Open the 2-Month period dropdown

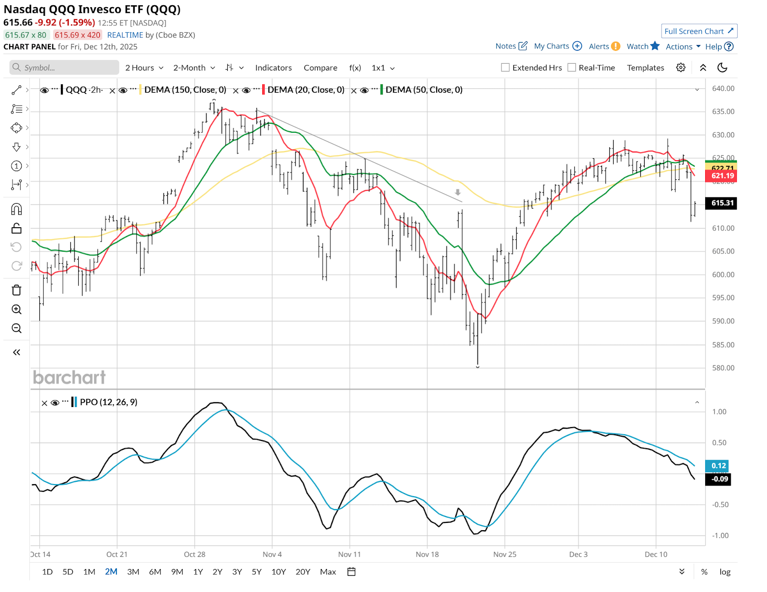[x=194, y=68]
